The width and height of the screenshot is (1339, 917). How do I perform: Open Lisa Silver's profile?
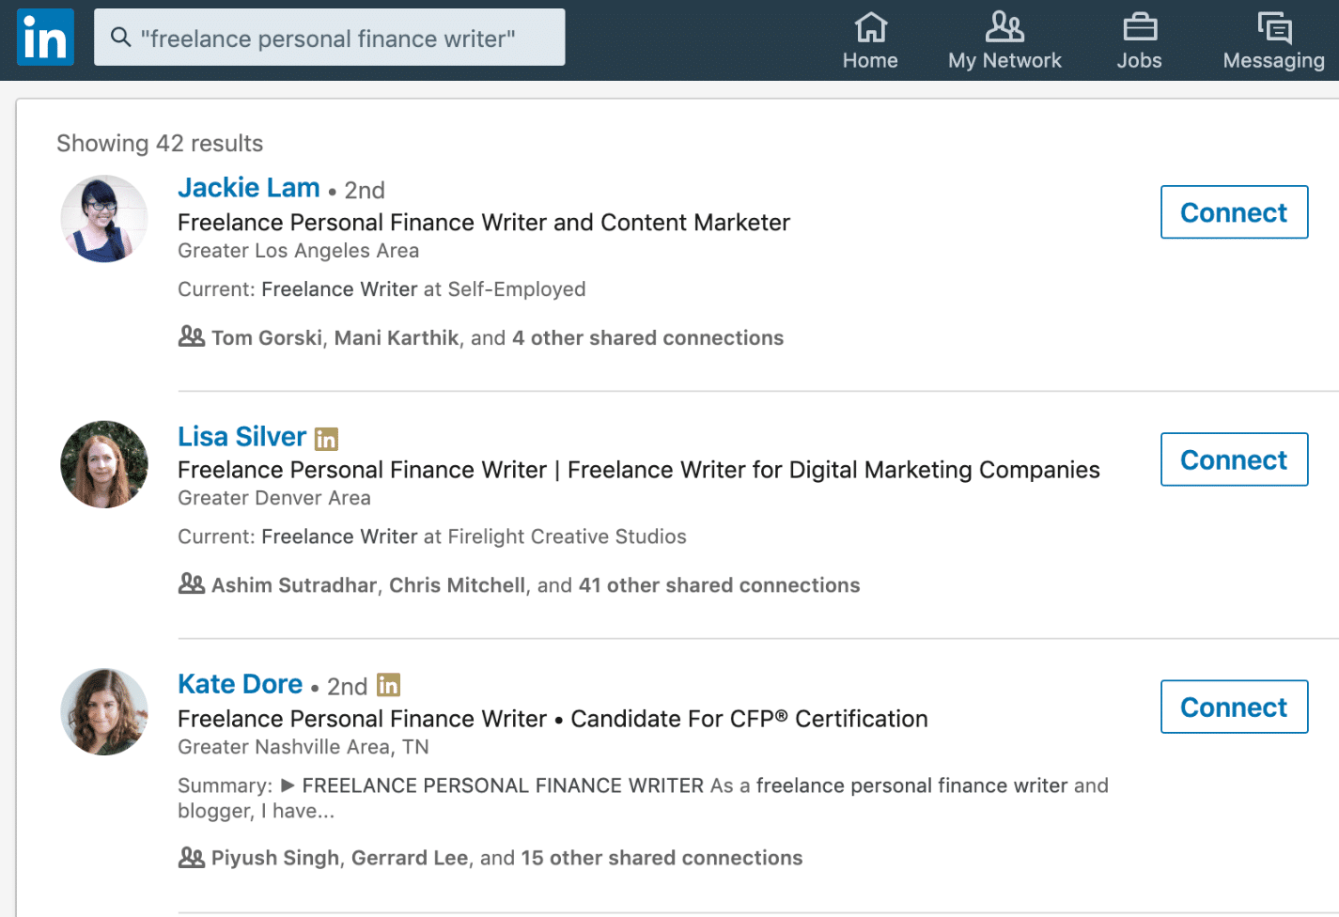[x=241, y=436]
